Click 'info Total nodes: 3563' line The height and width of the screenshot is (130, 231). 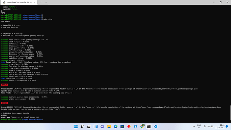click(x=36, y=62)
